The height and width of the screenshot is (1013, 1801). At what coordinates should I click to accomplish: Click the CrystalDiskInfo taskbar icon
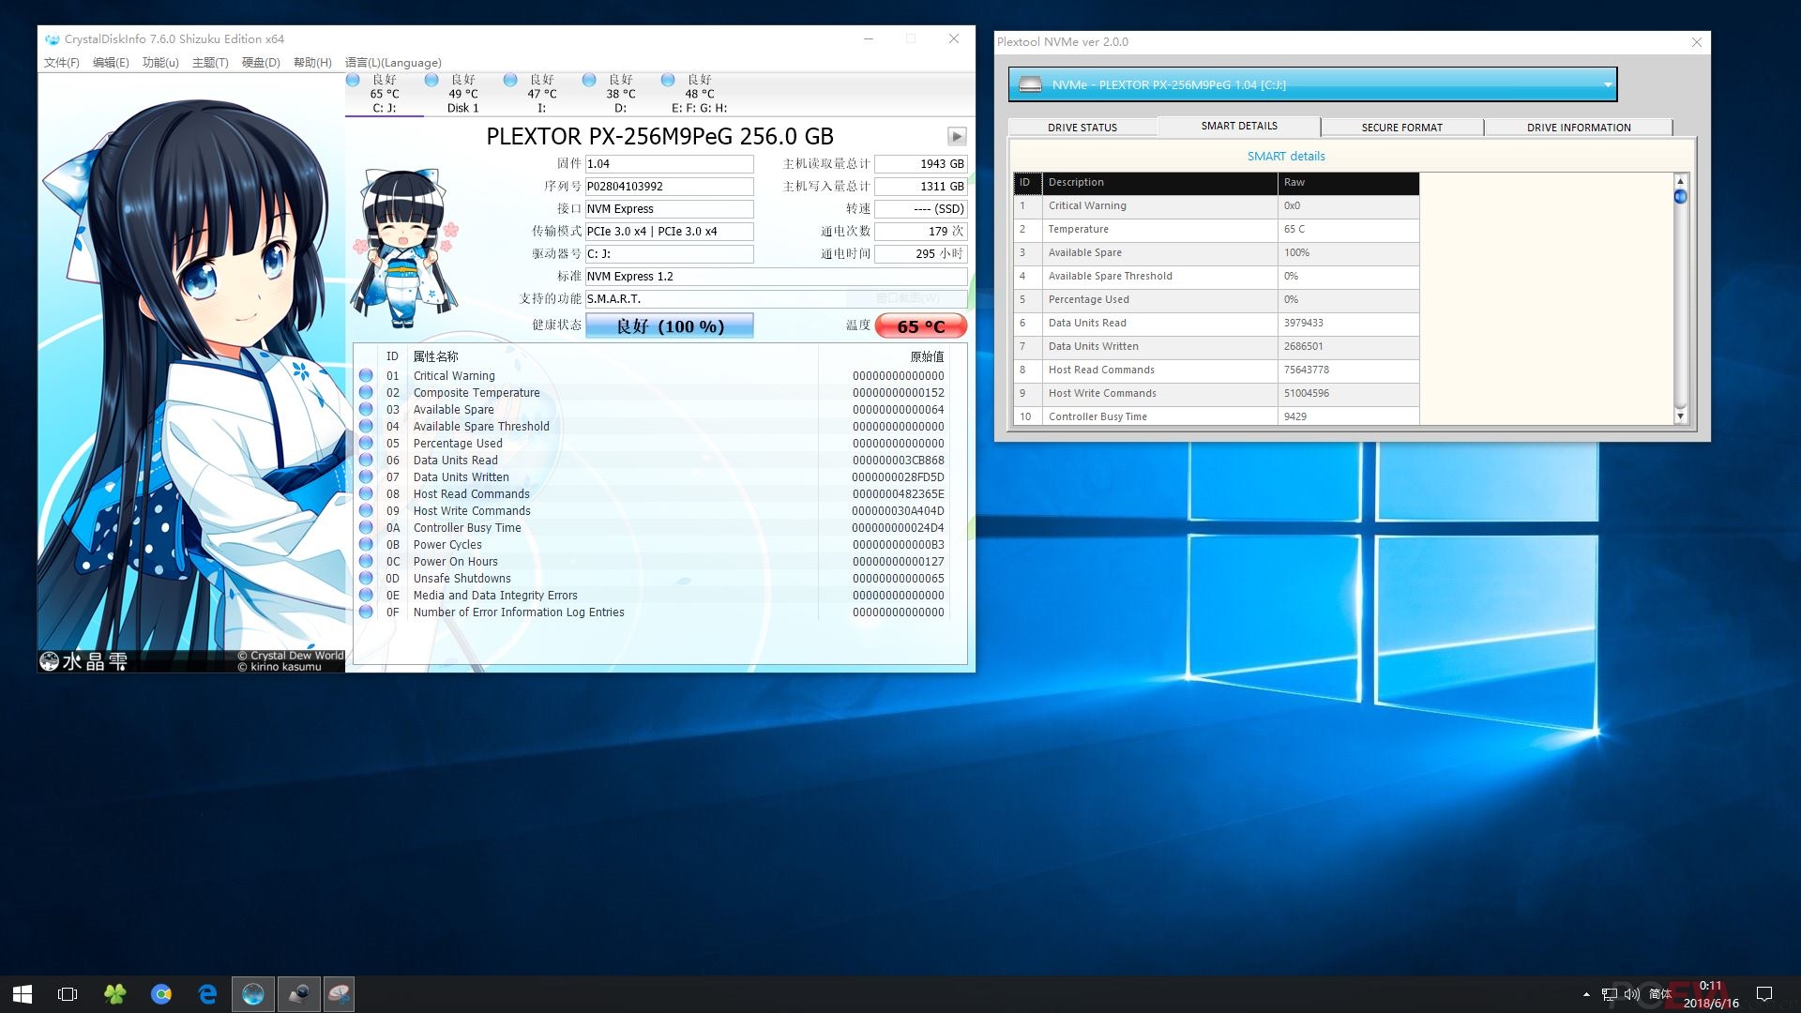pos(253,994)
